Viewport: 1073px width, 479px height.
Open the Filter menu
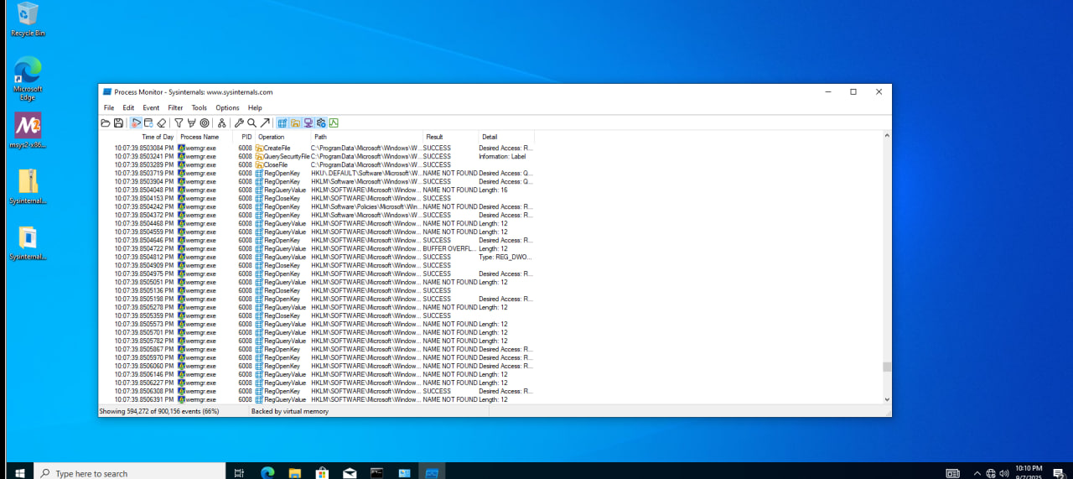(x=175, y=107)
